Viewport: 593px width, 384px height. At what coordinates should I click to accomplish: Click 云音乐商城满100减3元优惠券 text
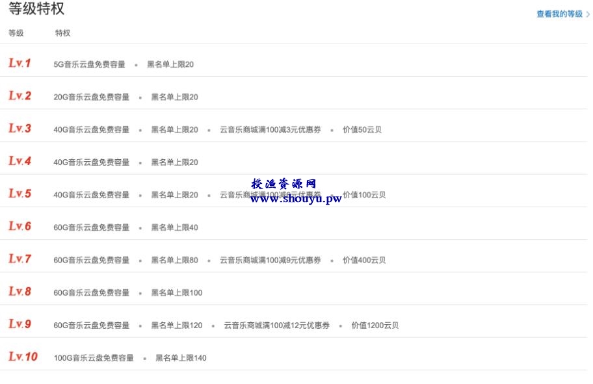point(270,130)
